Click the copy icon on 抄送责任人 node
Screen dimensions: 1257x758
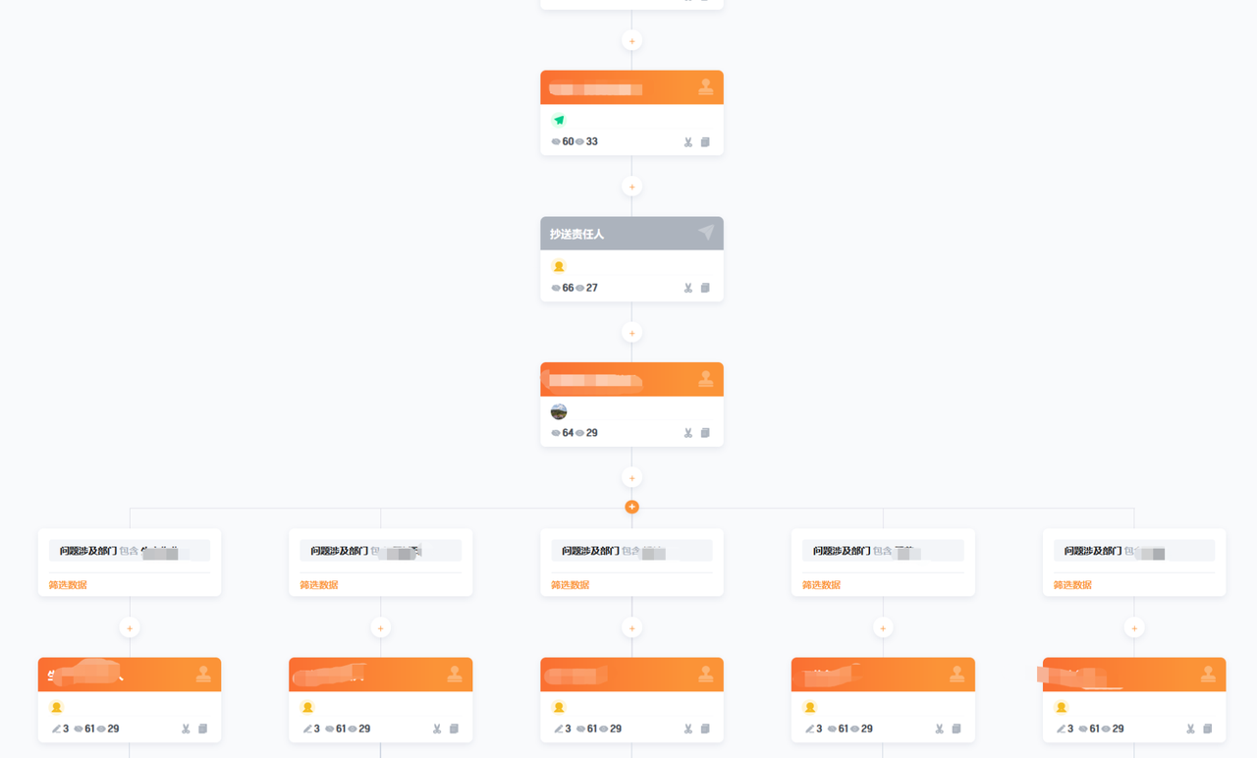coord(705,288)
